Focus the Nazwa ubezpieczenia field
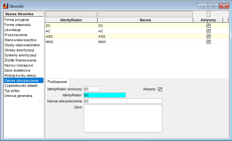 123,101
